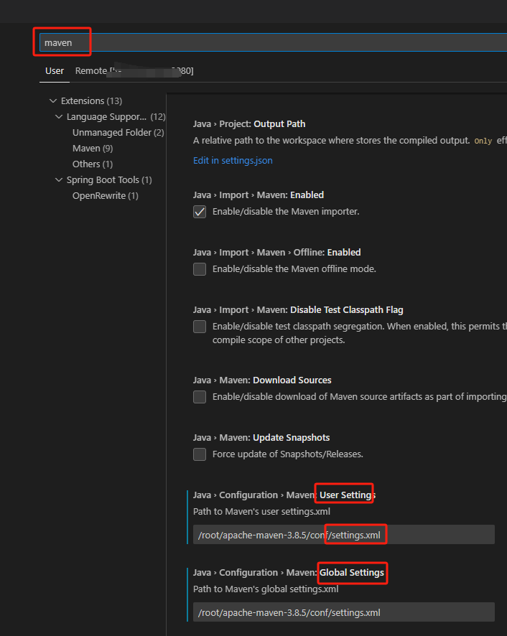Image resolution: width=507 pixels, height=636 pixels.
Task: Switch to the User settings tab
Action: point(54,70)
